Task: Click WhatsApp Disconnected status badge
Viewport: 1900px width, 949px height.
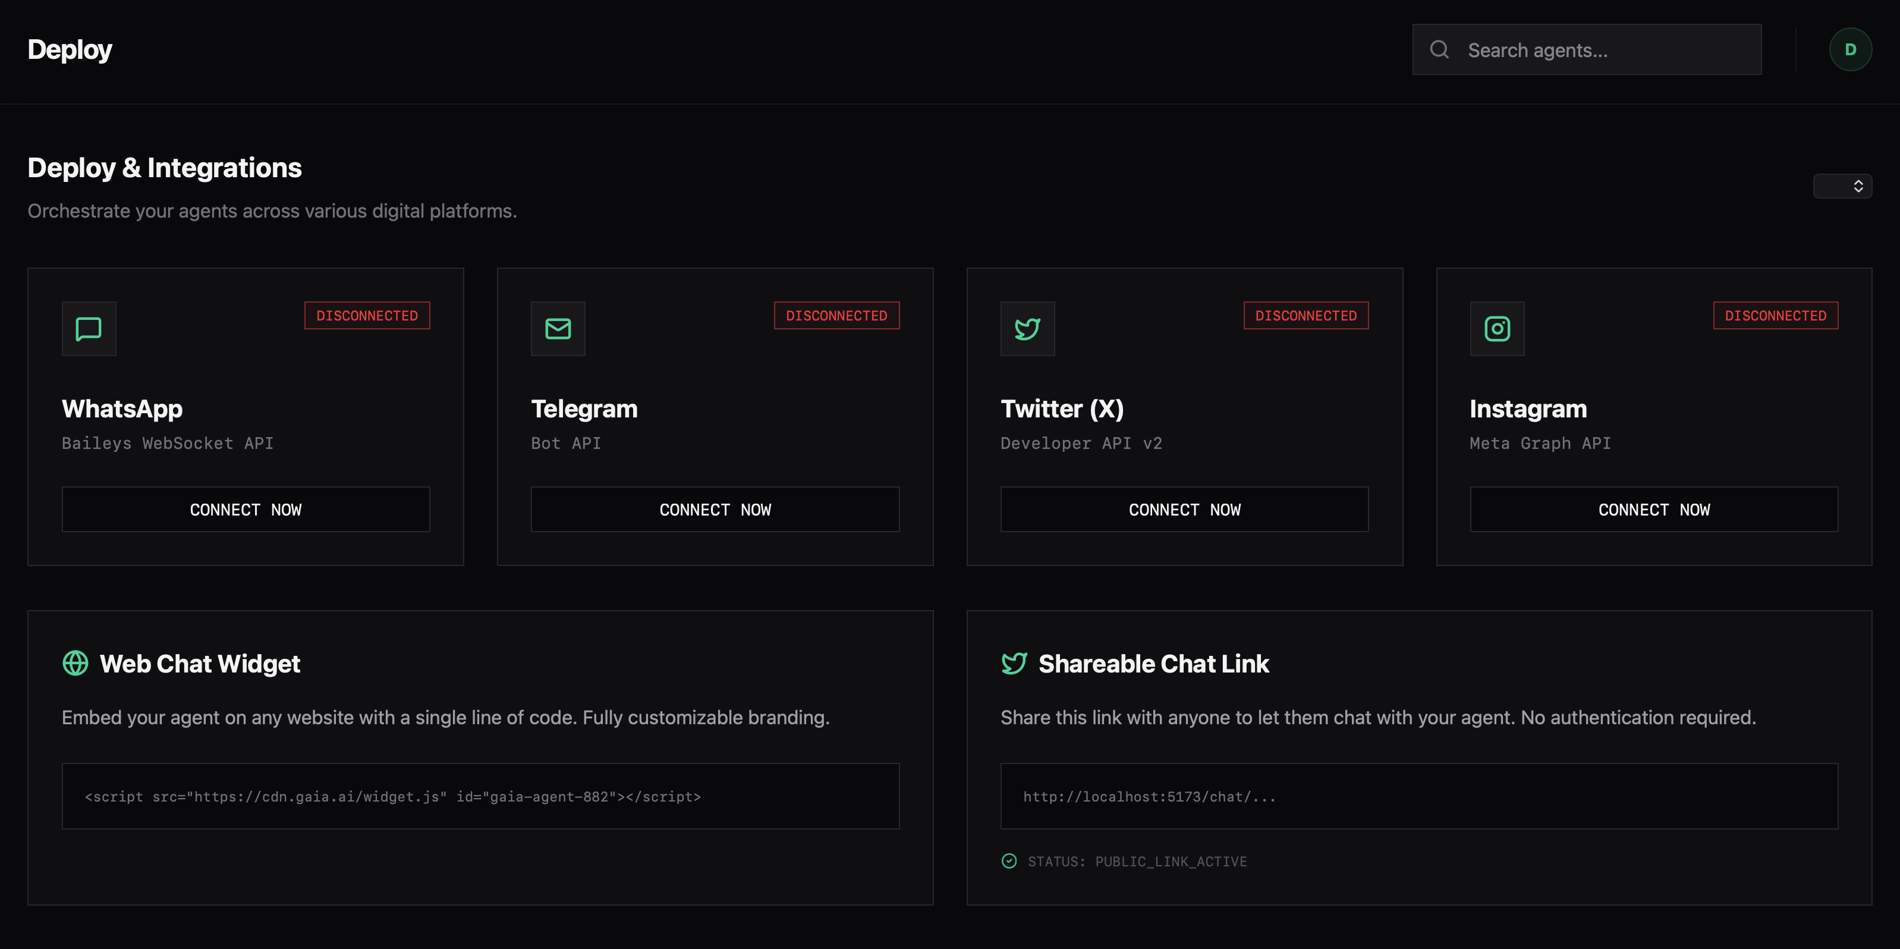Action: click(367, 315)
